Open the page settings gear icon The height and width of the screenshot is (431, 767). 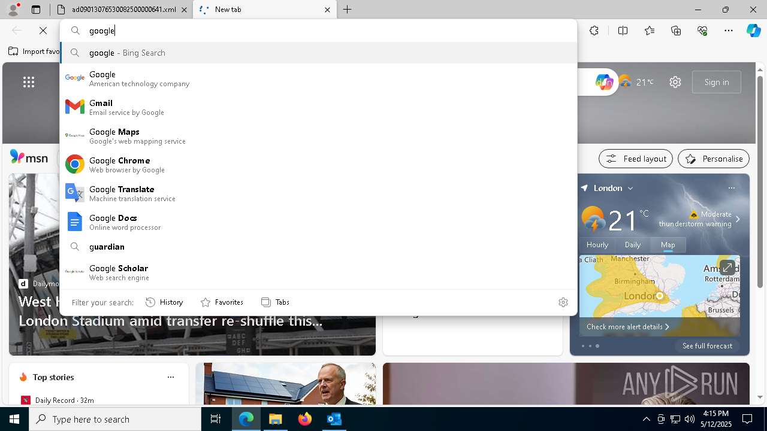pos(675,82)
